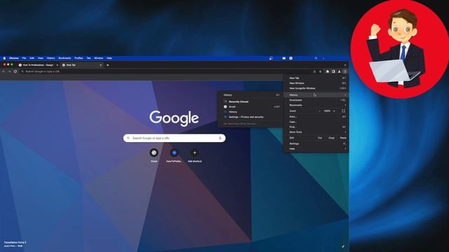This screenshot has width=449, height=252.
Task: Click the Google search box
Action: pyautogui.click(x=175, y=138)
